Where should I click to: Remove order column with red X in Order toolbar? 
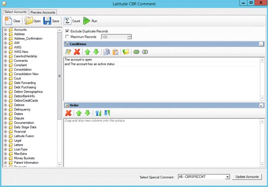click(x=68, y=113)
